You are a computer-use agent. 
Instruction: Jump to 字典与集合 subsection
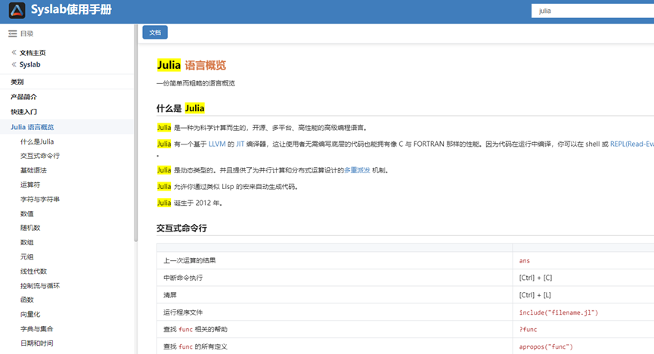point(37,329)
